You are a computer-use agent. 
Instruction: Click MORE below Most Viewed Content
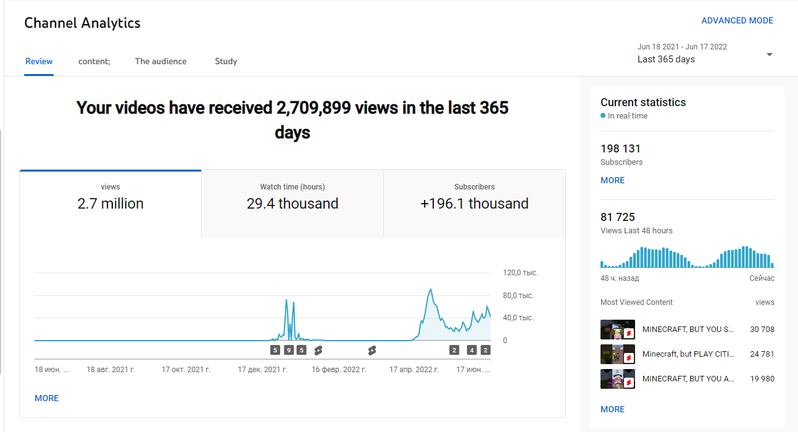[x=613, y=410]
